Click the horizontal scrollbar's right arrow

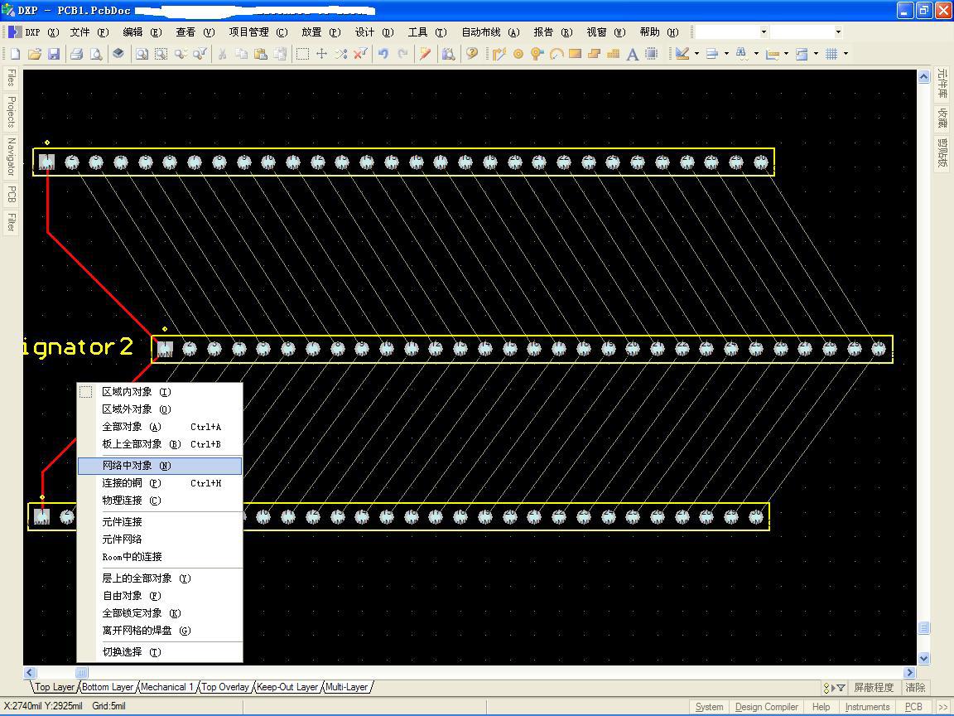(909, 673)
